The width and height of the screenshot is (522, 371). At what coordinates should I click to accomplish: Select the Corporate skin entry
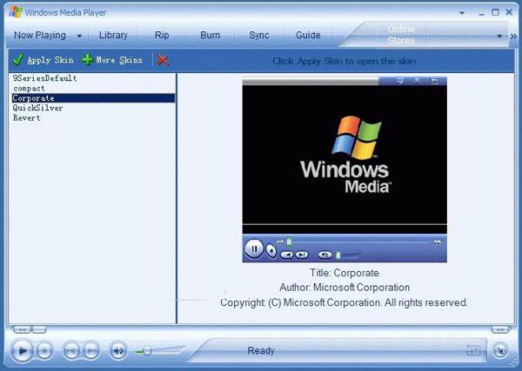[x=94, y=98]
